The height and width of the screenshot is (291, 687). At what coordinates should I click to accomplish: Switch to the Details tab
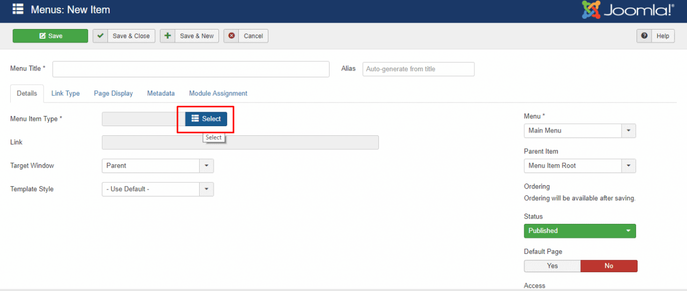click(27, 93)
